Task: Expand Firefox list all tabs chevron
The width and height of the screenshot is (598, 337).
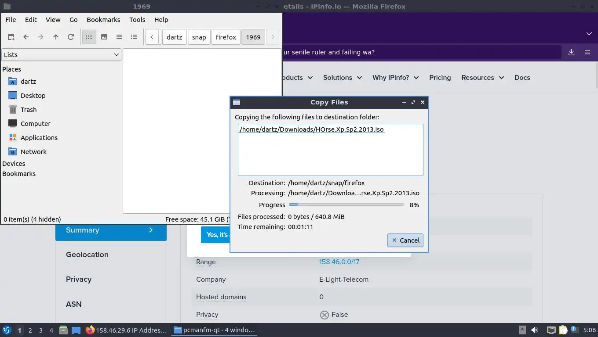Action: click(589, 34)
